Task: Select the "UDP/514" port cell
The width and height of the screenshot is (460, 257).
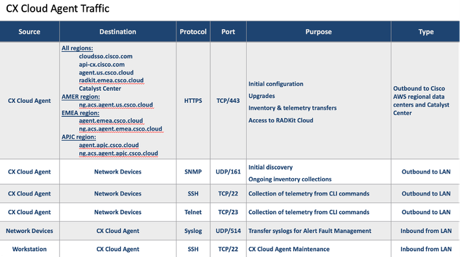Action: (x=228, y=231)
